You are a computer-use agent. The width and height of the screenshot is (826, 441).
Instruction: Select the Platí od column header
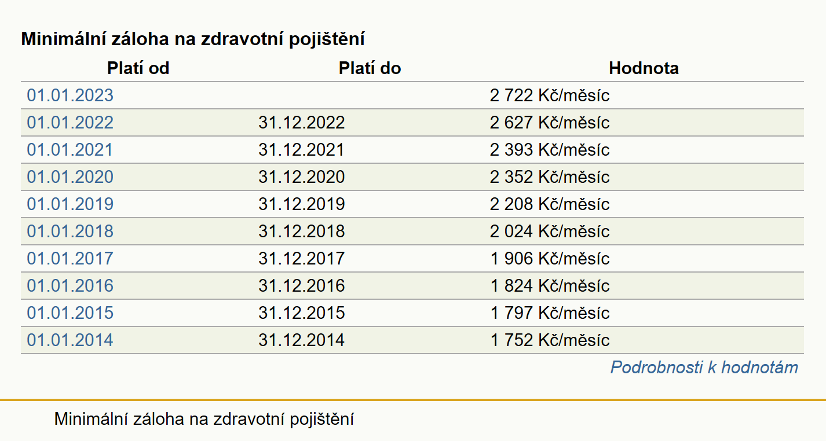pos(138,68)
